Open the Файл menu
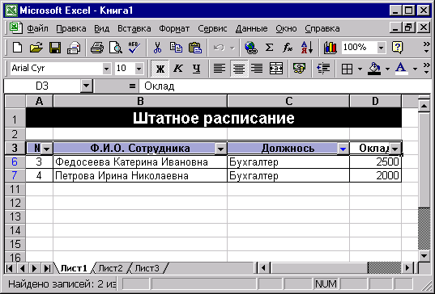 click(x=37, y=28)
